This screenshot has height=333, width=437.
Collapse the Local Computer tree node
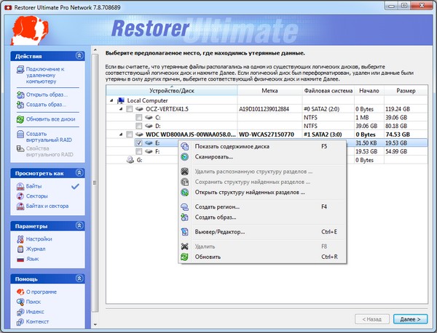[111, 100]
